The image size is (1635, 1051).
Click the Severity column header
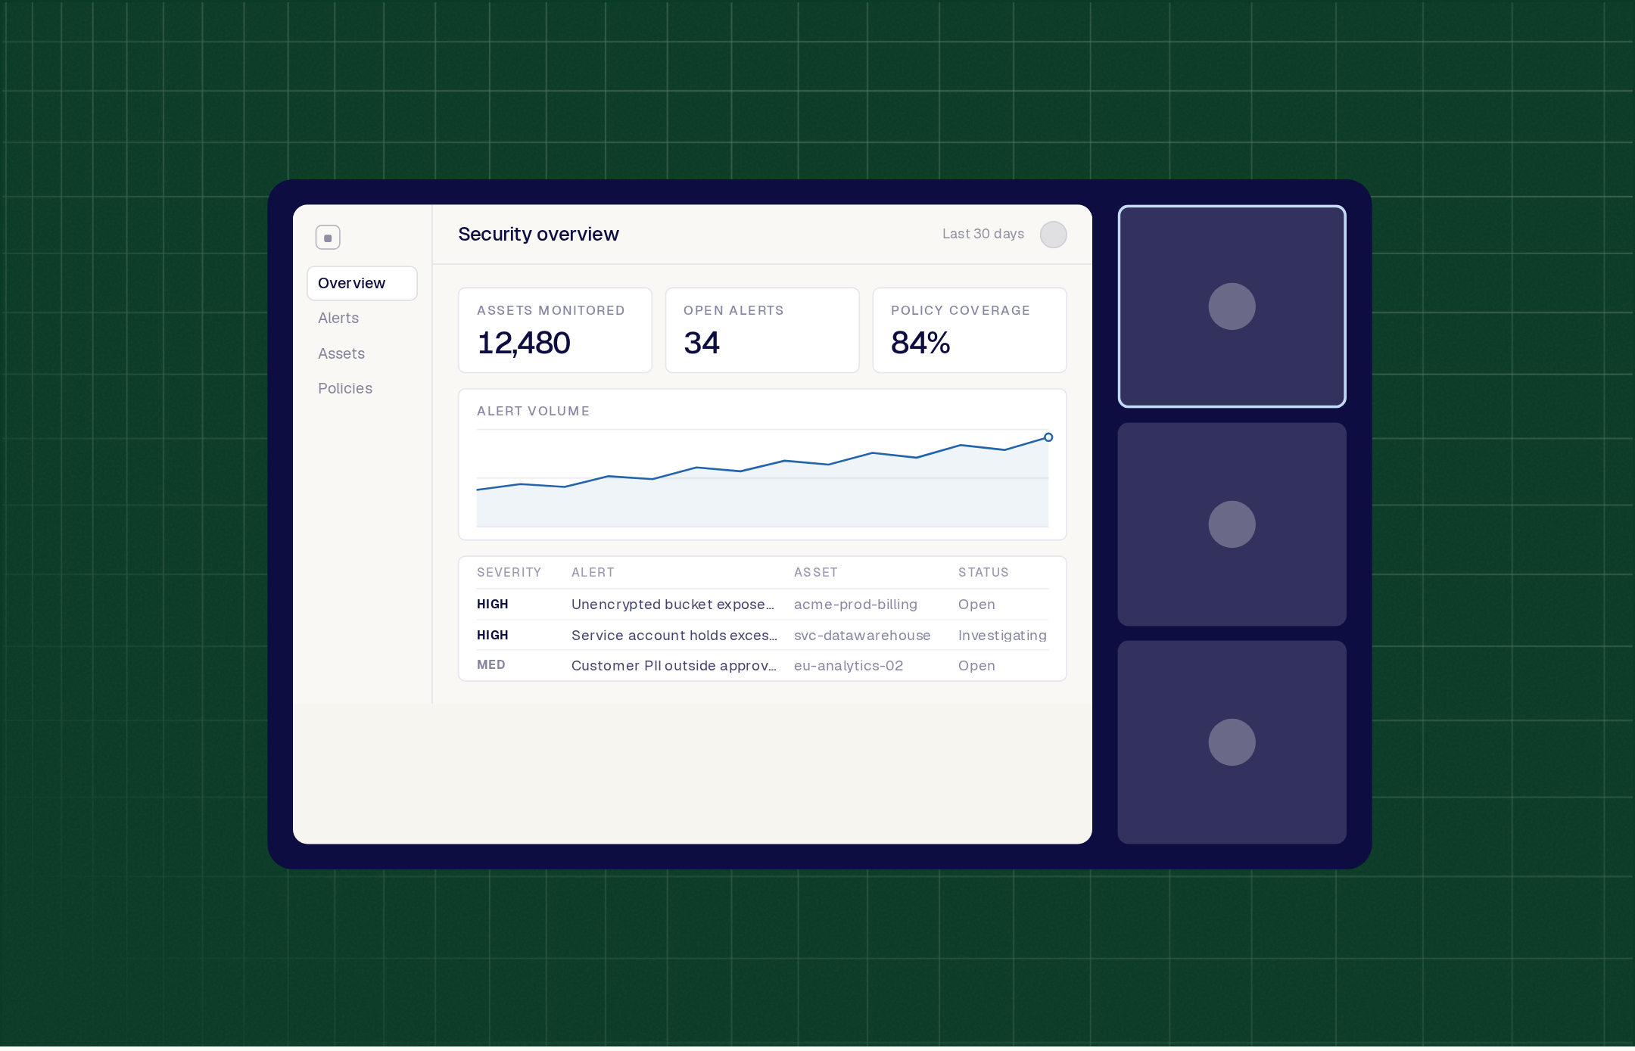click(509, 572)
